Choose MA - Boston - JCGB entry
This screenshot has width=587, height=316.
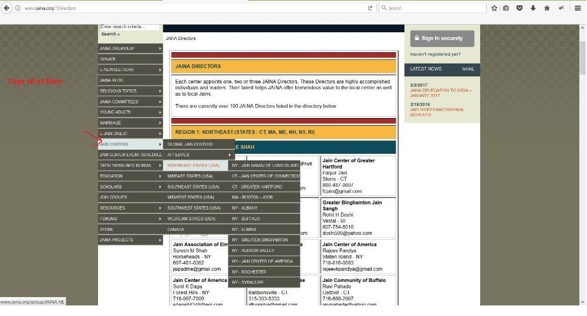point(264,197)
